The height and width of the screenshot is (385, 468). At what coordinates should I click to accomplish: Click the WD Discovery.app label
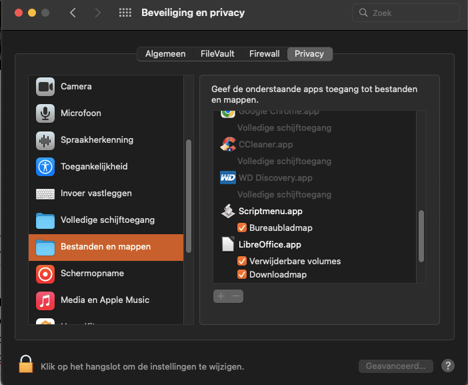[x=275, y=178]
